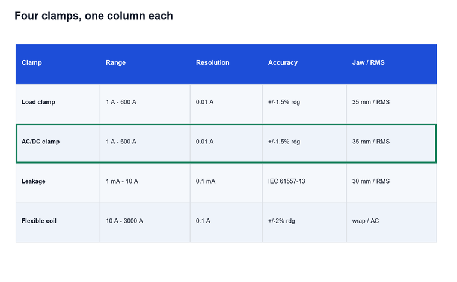Click the "Leakage" row label
This screenshot has height=282, width=457.
pyautogui.click(x=34, y=181)
